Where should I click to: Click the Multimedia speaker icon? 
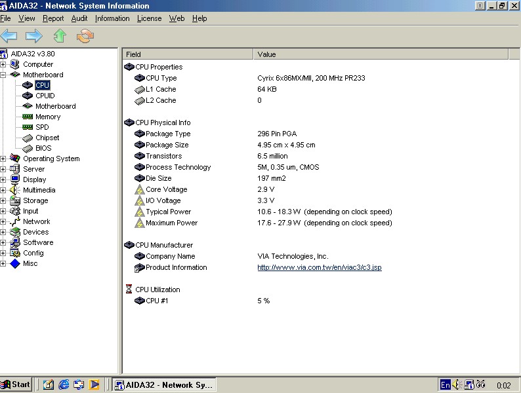15,190
